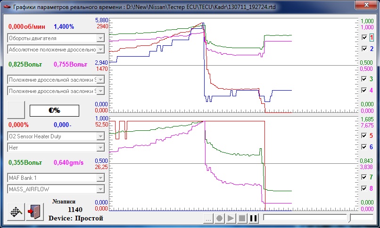Click the exit door icon button

coord(35,212)
